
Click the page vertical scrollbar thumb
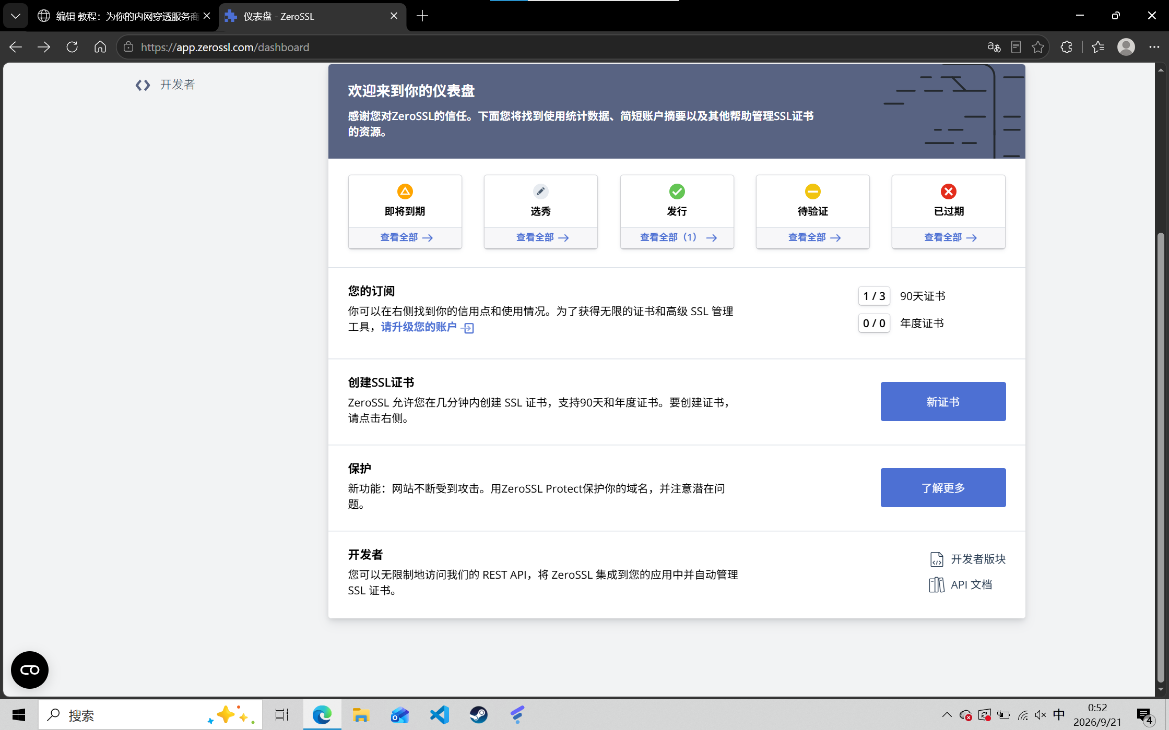[x=1160, y=457]
